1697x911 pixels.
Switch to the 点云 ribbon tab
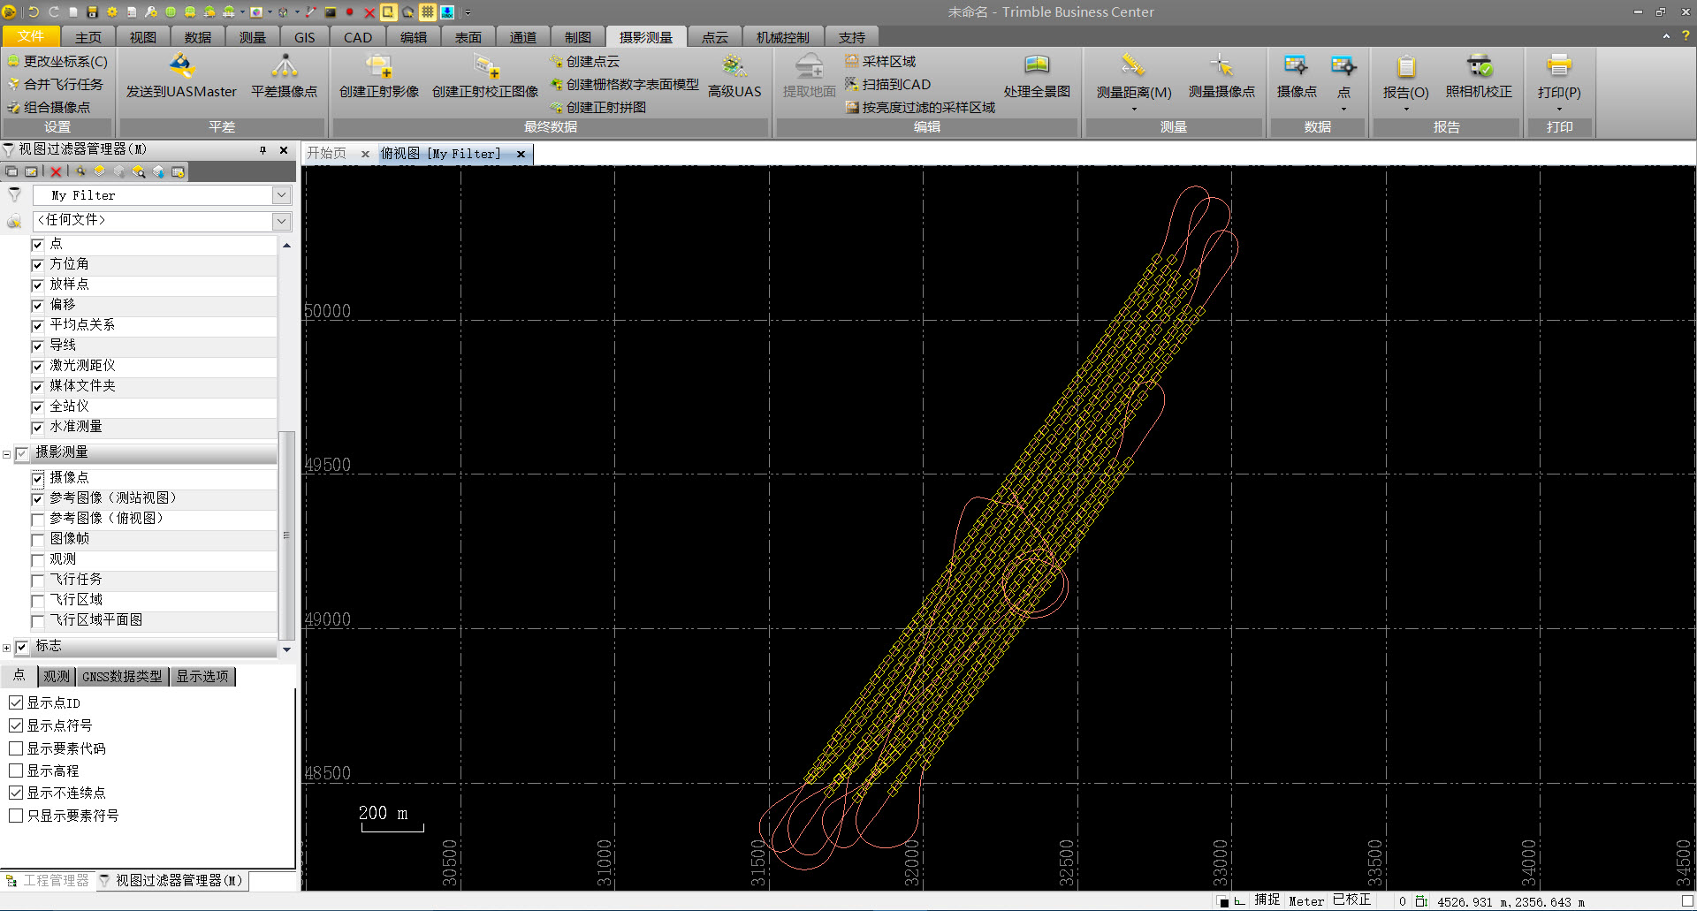714,37
